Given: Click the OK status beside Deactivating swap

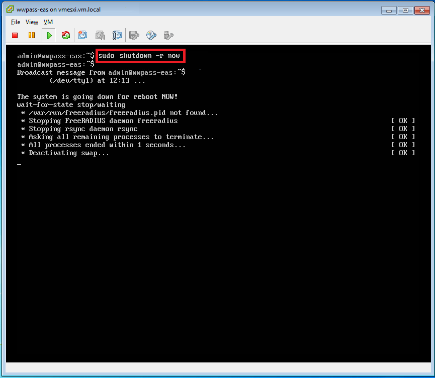Looking at the screenshot, I should coord(402,153).
